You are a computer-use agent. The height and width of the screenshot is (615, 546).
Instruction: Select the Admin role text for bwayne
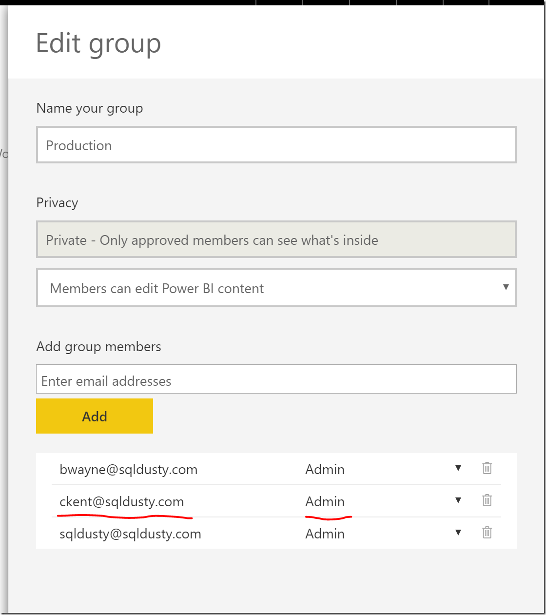[325, 469]
